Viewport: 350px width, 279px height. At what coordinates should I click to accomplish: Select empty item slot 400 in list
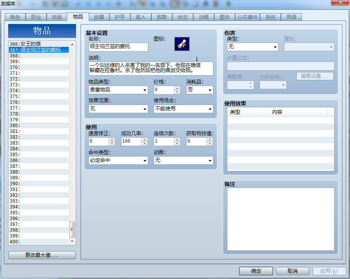point(39,241)
